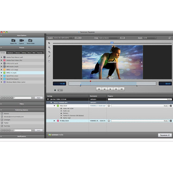173x173 pixels.
Task: Expand the F8 480p (16x9) row
Action: (54, 121)
